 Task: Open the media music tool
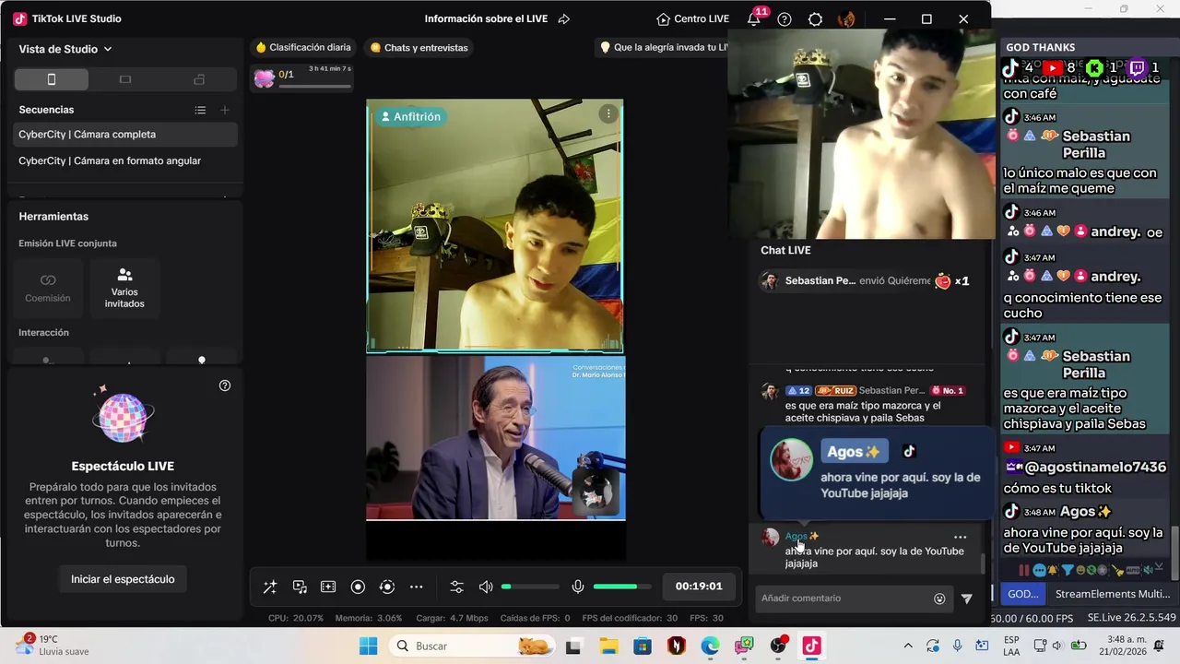[300, 587]
